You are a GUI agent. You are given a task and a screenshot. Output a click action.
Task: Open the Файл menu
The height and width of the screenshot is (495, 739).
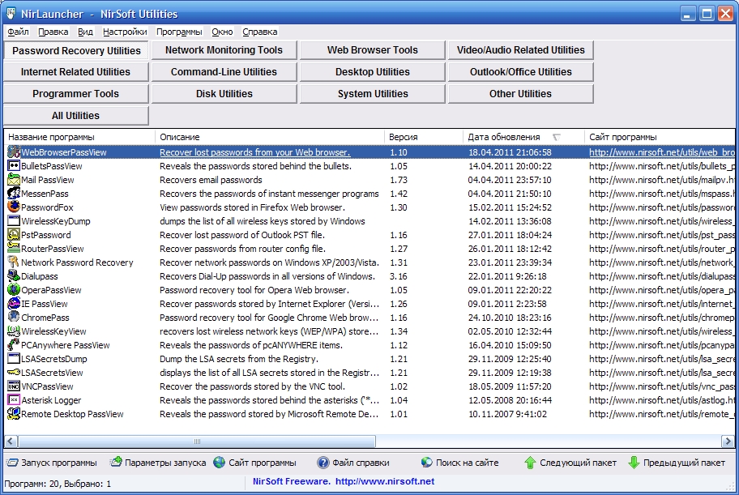tap(18, 32)
